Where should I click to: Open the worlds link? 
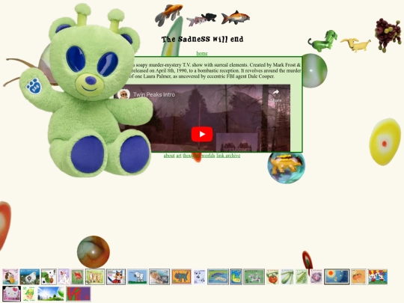(208, 156)
